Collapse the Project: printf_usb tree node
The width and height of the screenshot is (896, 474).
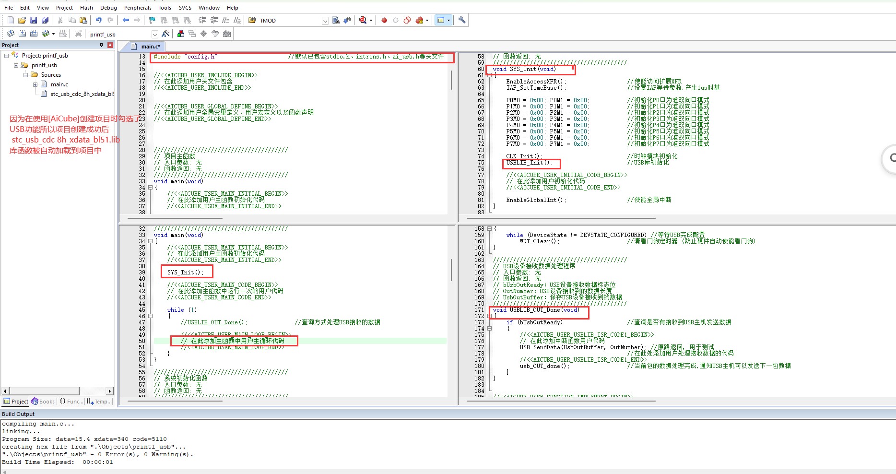coord(6,56)
